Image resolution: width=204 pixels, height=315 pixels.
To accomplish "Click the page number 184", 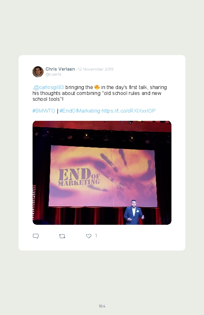I will coord(102,306).
